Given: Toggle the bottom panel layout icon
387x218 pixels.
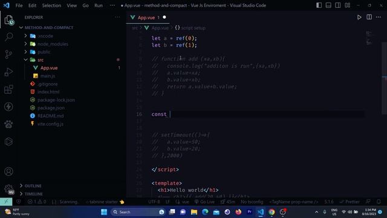Looking at the screenshot, I should [x=328, y=5].
